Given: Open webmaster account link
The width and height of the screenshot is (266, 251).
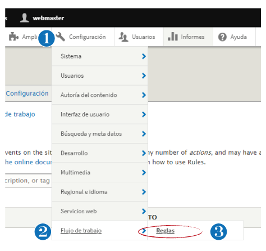Looking at the screenshot, I should pyautogui.click(x=48, y=18).
